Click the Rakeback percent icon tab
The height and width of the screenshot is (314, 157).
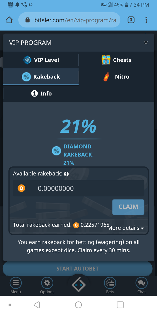26,77
